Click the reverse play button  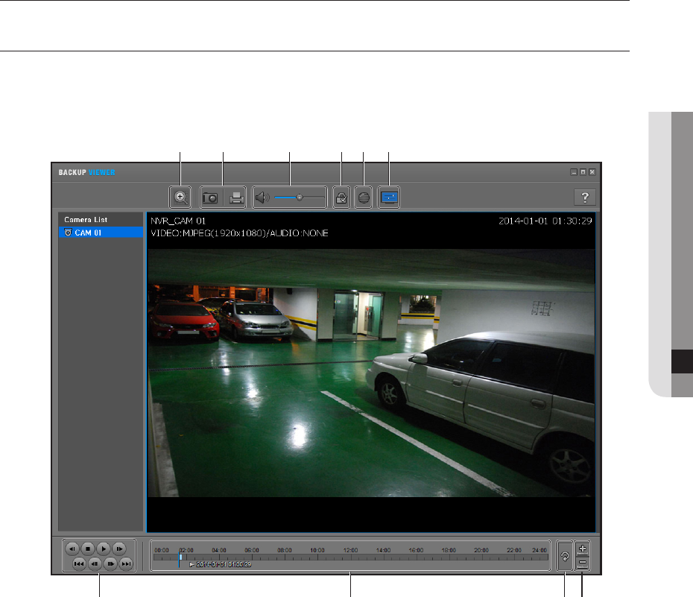72,548
